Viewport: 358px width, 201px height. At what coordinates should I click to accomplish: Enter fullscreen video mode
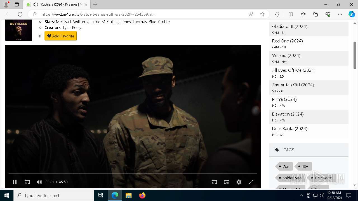(x=251, y=182)
